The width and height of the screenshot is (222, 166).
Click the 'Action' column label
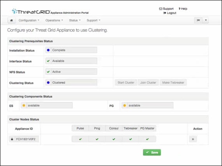pos(197,129)
